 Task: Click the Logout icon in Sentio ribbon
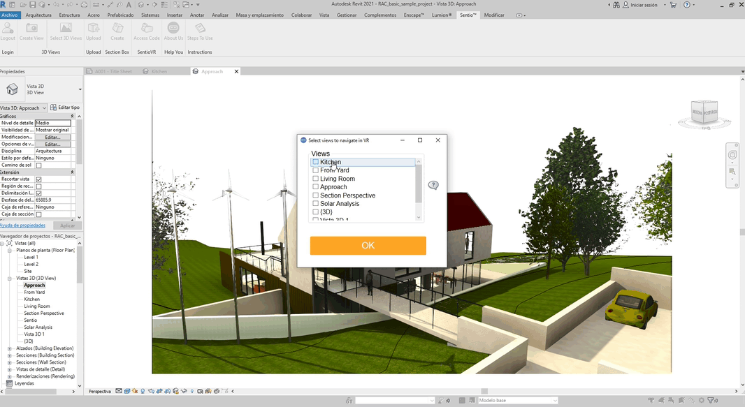tap(8, 28)
